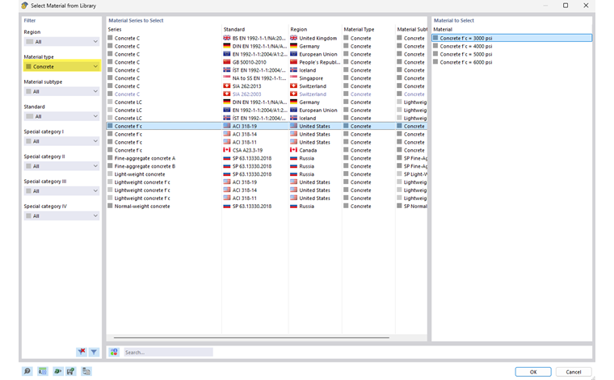Apply filter using the blue funnel icon

94,352
